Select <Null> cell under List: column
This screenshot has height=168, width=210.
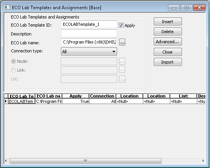[x=183, y=101]
